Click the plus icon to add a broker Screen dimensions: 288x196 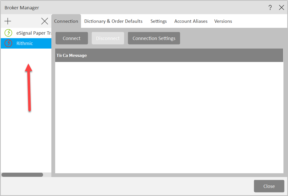[x=8, y=21]
